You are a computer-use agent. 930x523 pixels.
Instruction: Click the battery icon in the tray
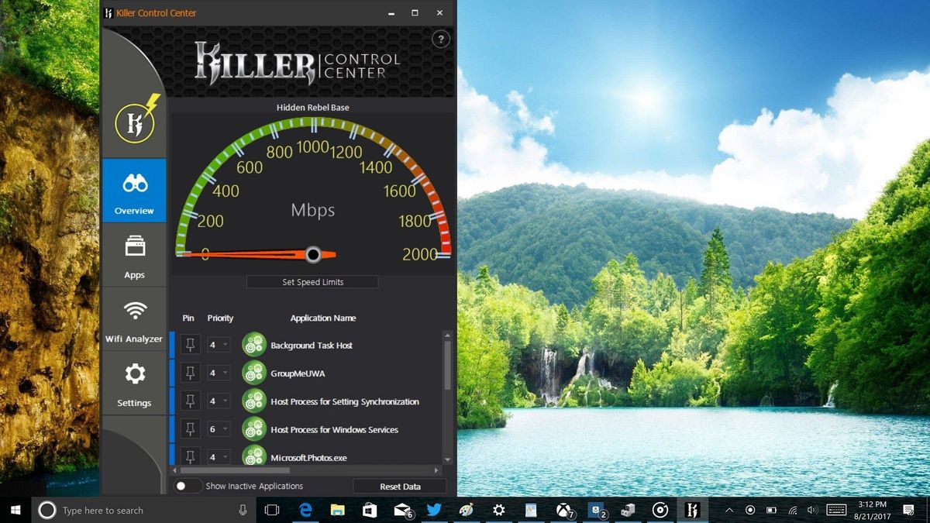click(771, 510)
